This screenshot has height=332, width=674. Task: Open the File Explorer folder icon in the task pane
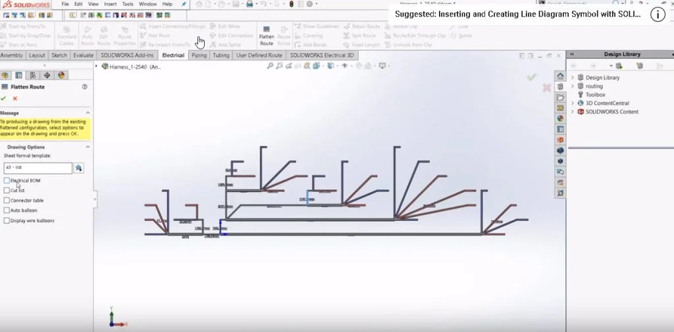coord(560,97)
